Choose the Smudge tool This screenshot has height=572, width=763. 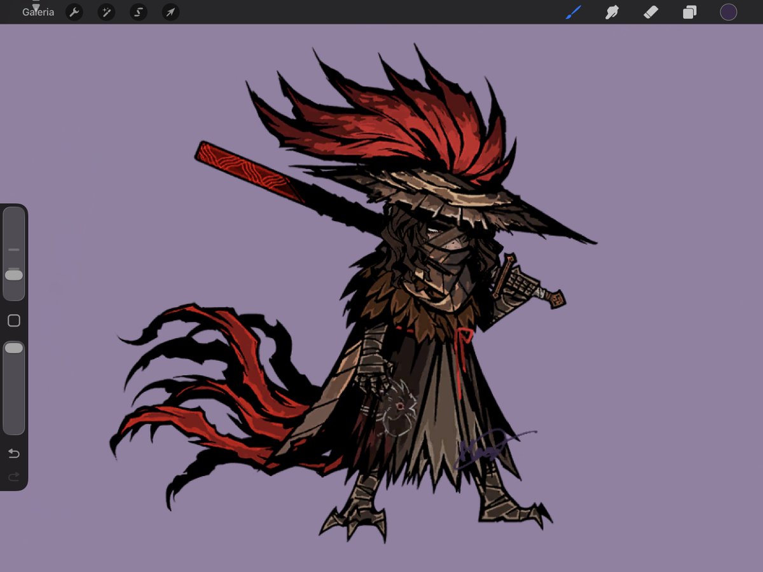[x=611, y=12]
